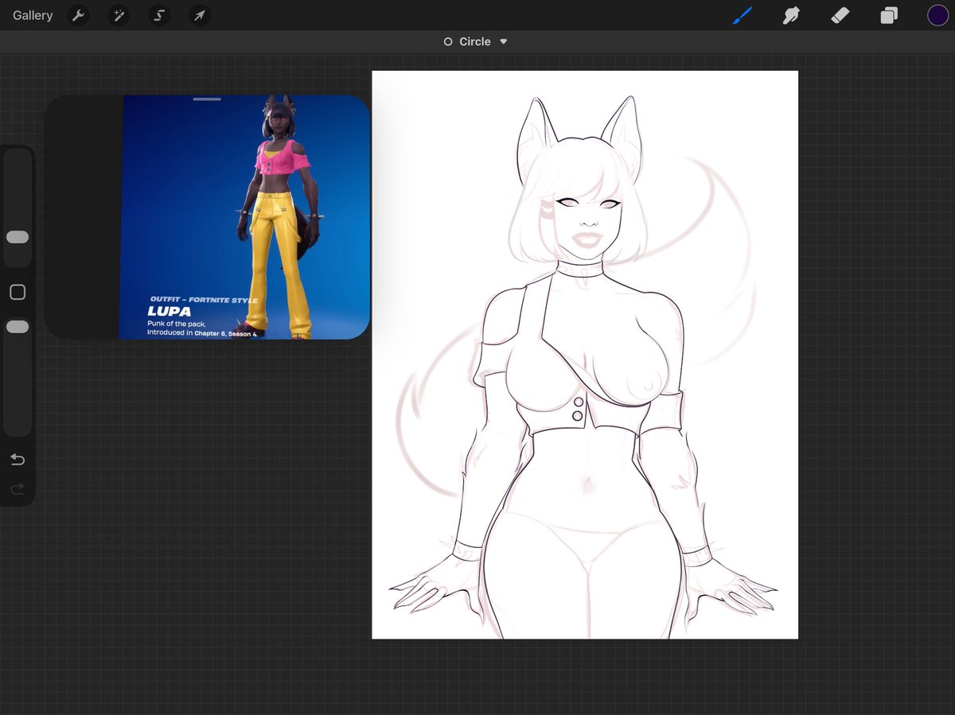Redo the last action
The image size is (955, 715).
(x=18, y=489)
